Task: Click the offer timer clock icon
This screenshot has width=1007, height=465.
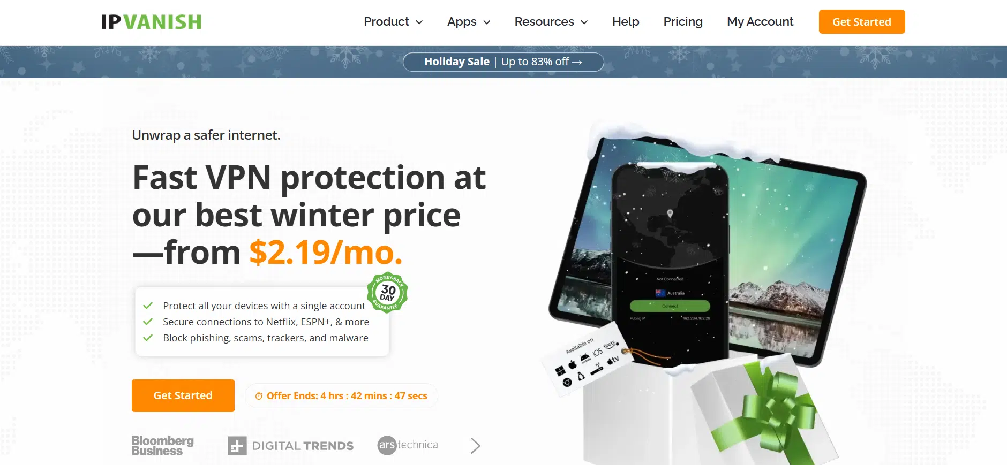Action: [x=259, y=396]
